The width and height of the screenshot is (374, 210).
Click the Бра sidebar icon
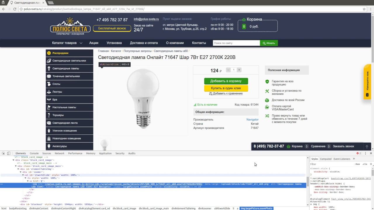[49, 99]
